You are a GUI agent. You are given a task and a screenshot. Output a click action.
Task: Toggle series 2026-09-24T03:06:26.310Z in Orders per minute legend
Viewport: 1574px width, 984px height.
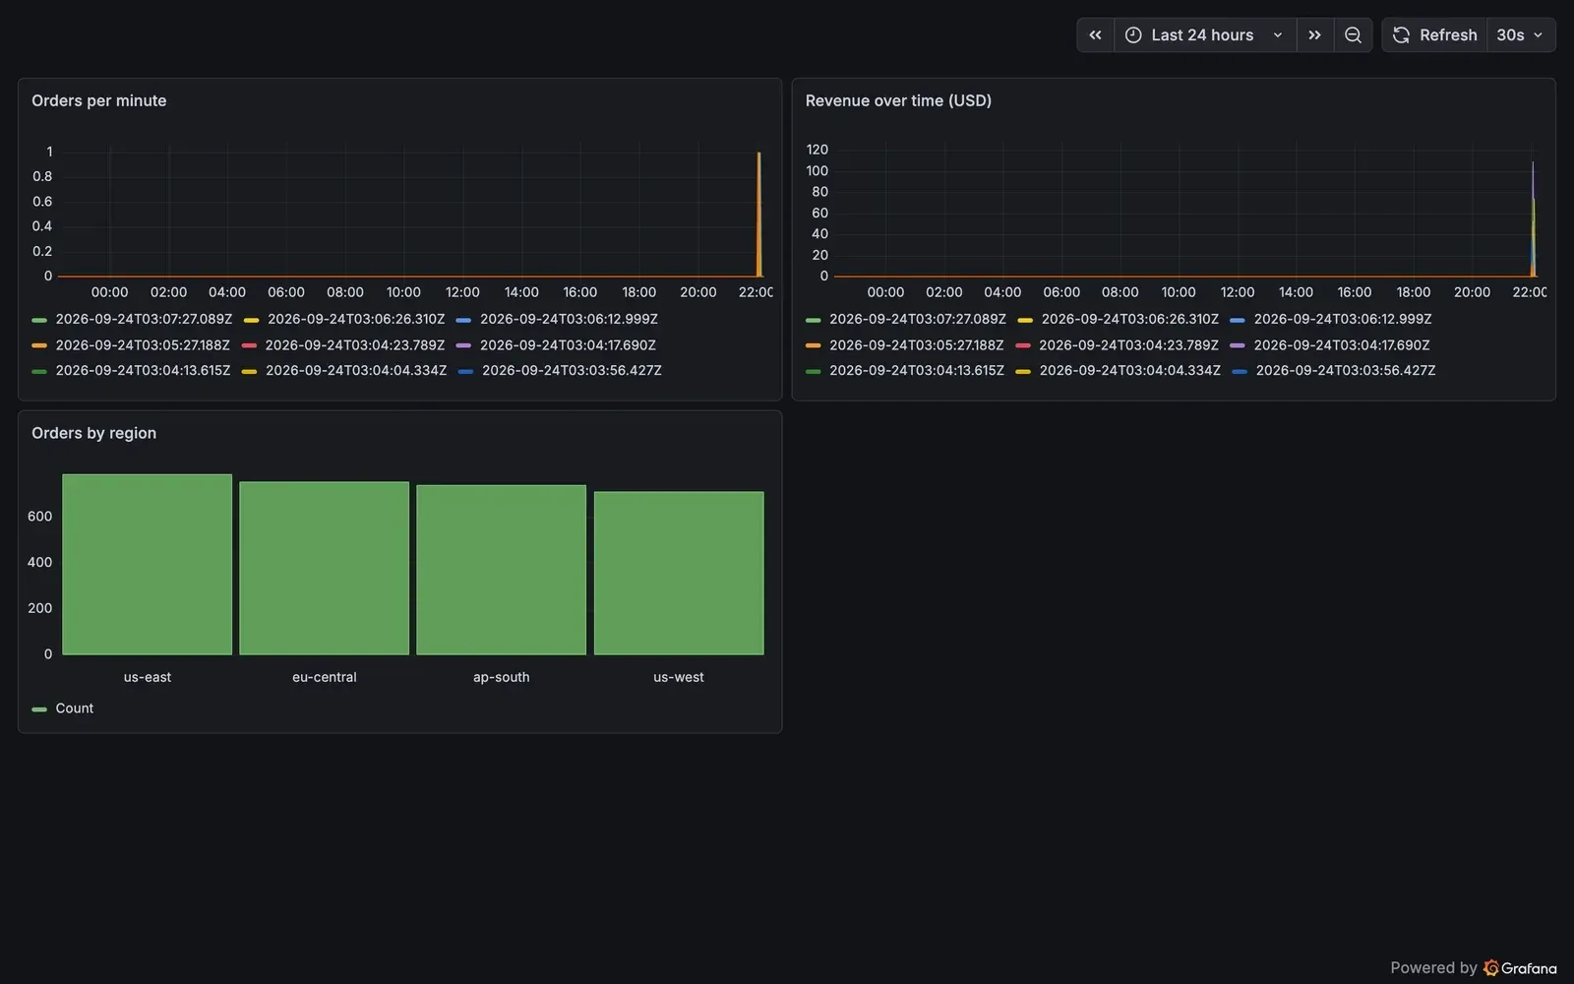point(356,319)
